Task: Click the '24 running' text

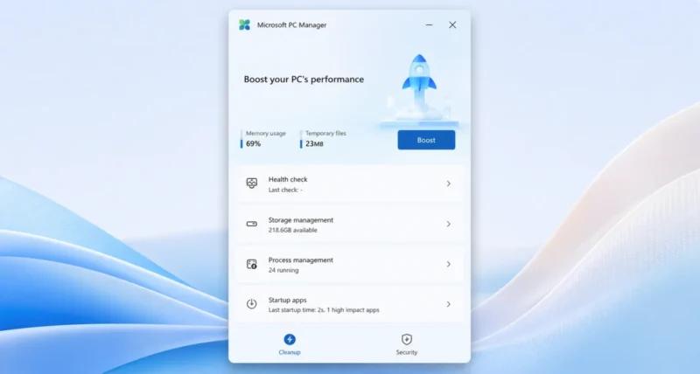Action: click(x=283, y=270)
